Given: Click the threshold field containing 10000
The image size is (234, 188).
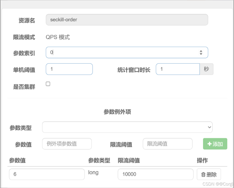Looking at the screenshot, I should pyautogui.click(x=155, y=174).
